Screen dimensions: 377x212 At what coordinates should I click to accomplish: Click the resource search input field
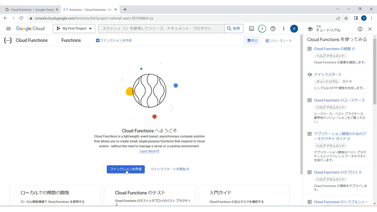161,29
